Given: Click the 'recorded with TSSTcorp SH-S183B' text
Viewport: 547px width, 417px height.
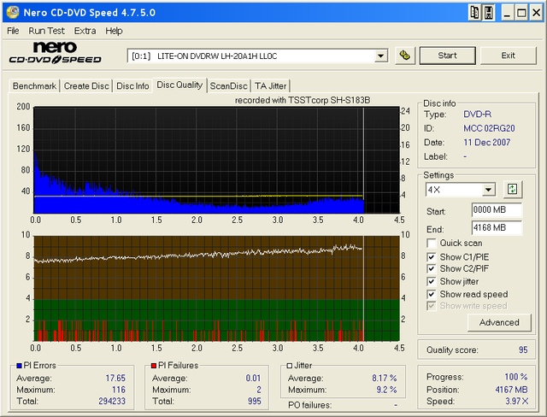Looking at the screenshot, I should click(x=303, y=101).
